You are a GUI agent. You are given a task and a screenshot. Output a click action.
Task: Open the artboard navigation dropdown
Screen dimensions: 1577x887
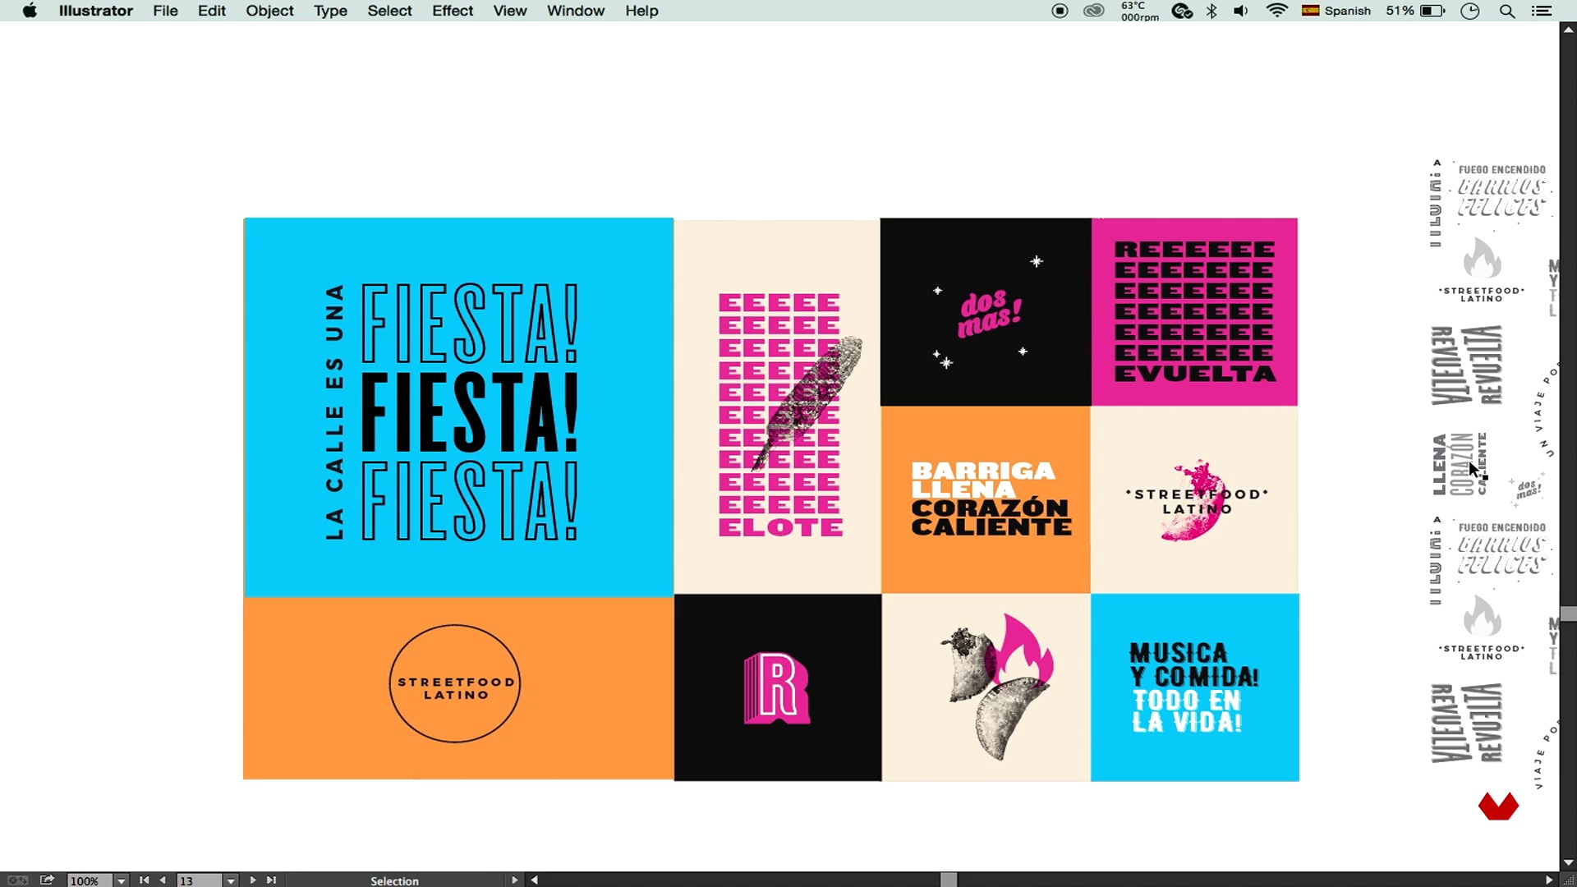coord(231,880)
